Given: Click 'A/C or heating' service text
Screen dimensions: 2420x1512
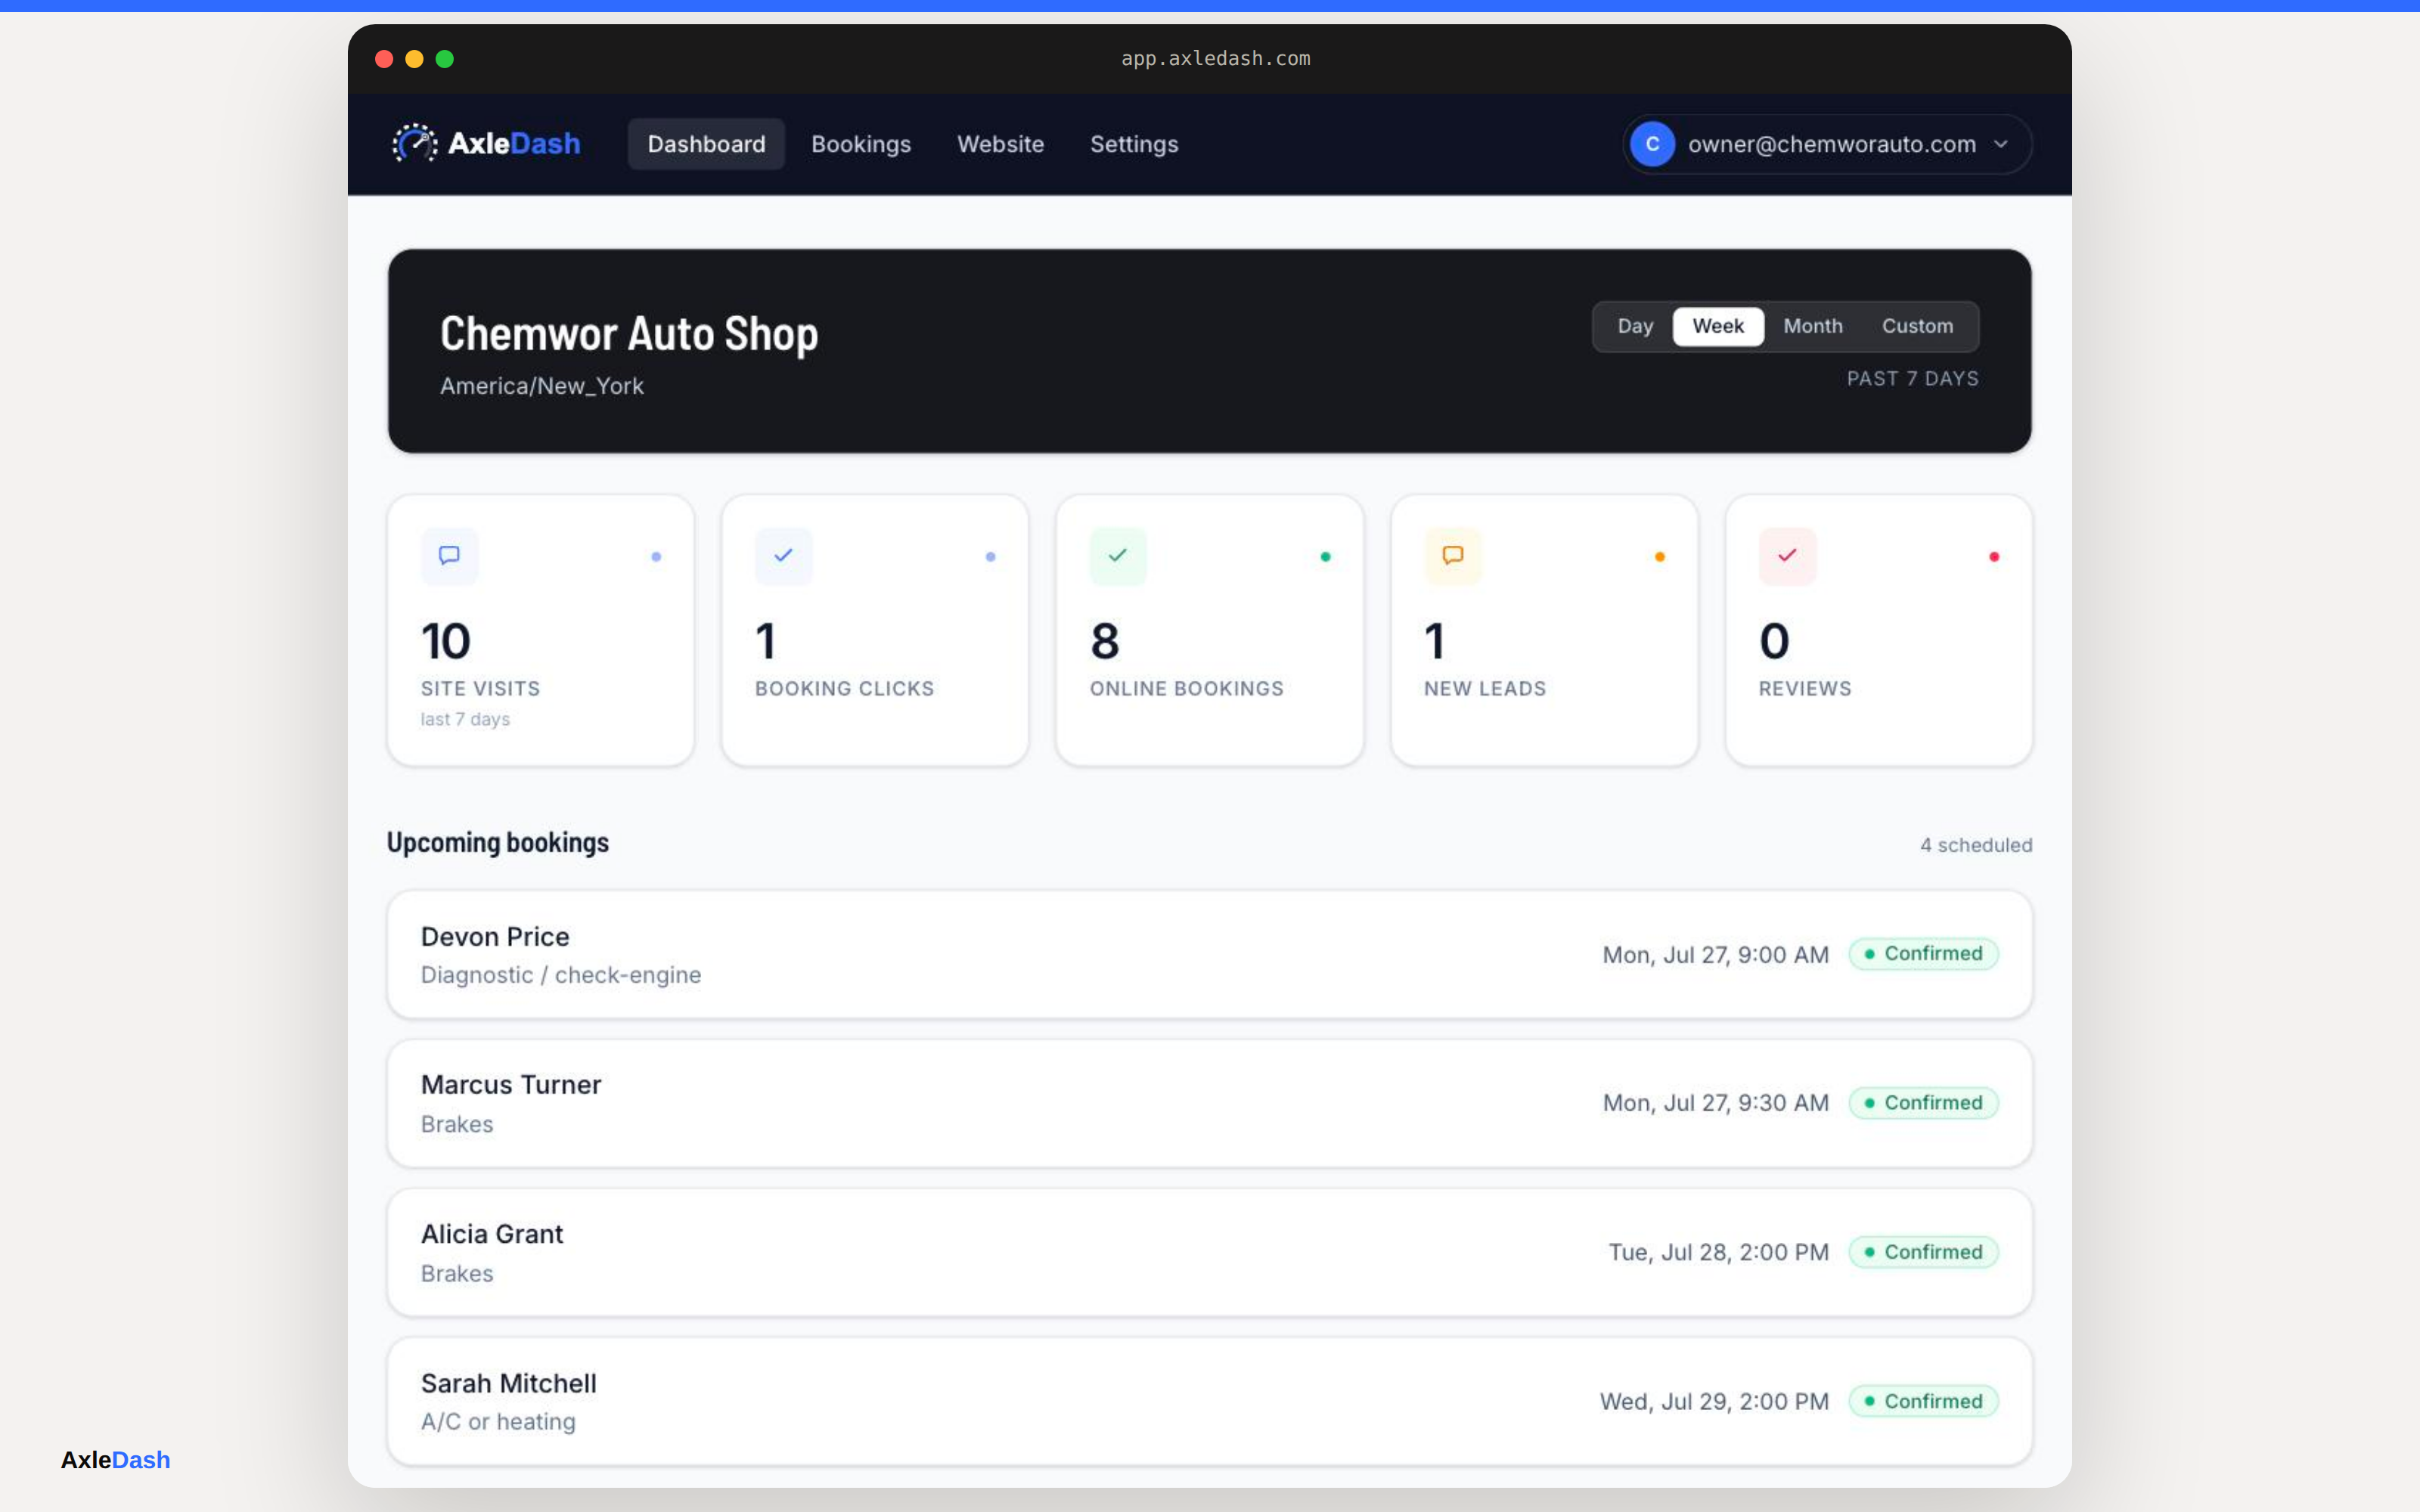Looking at the screenshot, I should click(x=498, y=1421).
